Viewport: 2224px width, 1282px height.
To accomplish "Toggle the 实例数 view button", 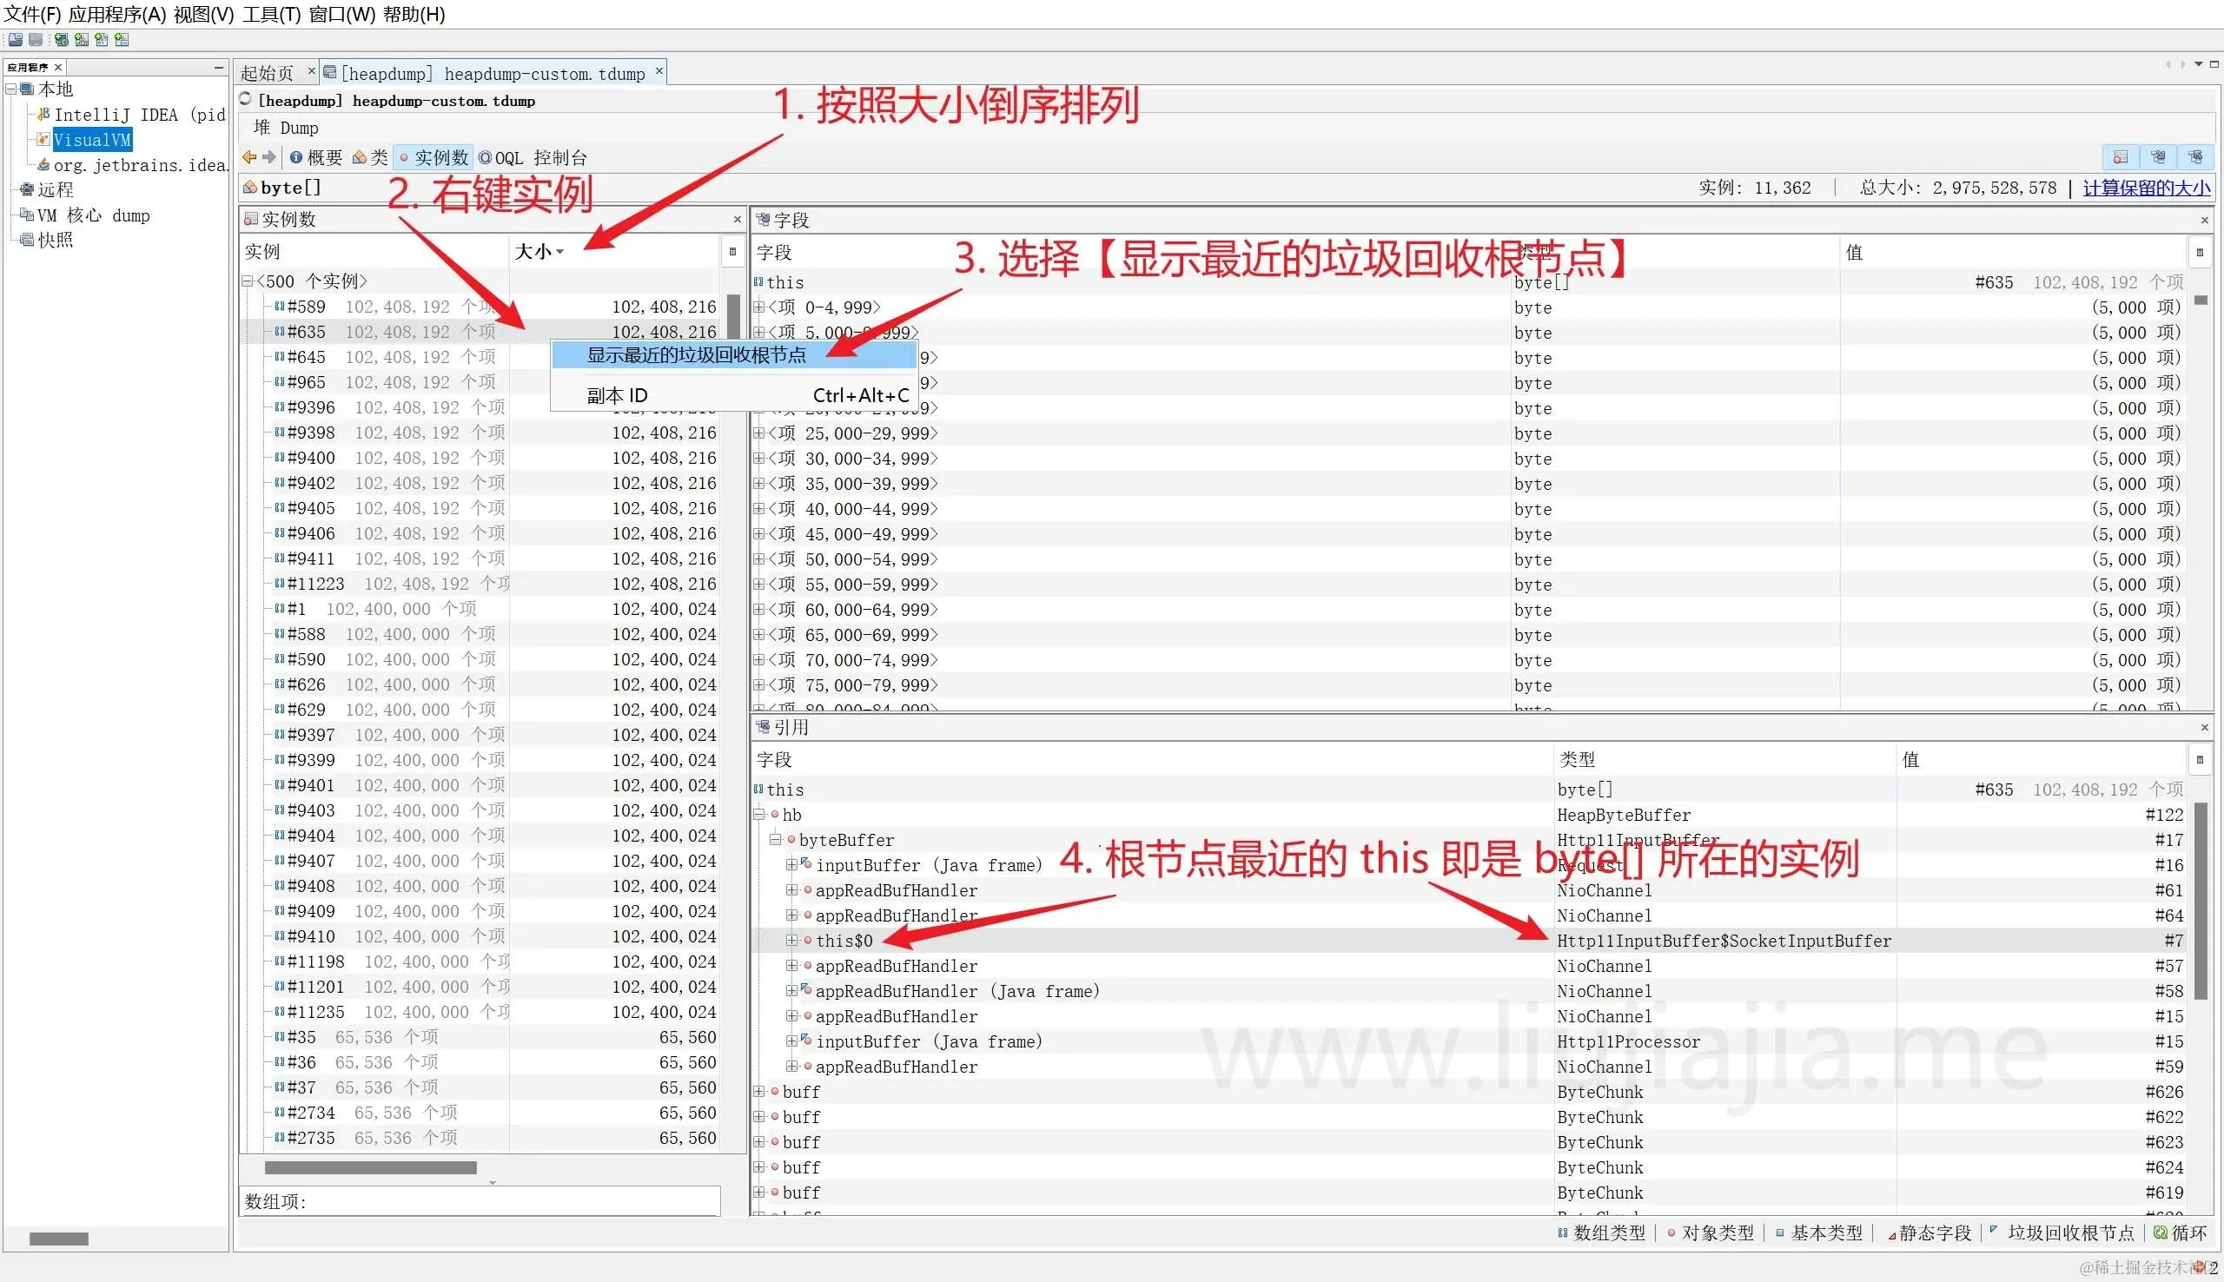I will pyautogui.click(x=434, y=157).
